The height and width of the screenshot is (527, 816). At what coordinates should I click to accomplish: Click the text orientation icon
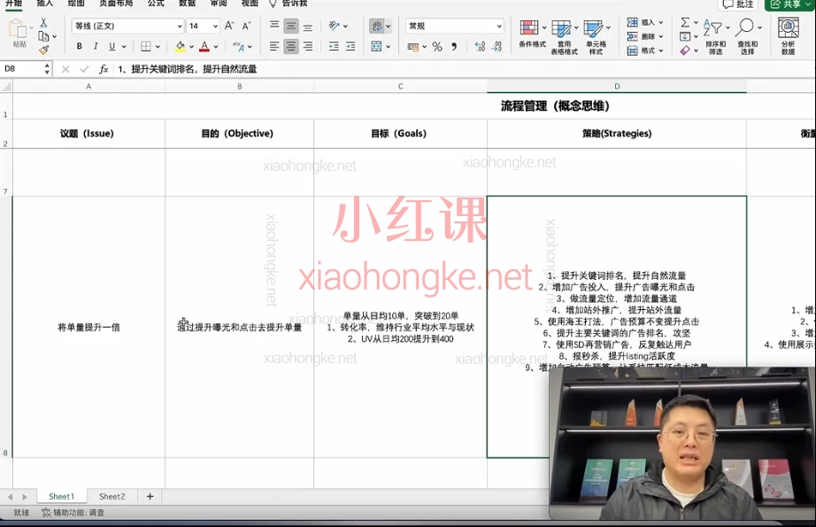click(335, 26)
